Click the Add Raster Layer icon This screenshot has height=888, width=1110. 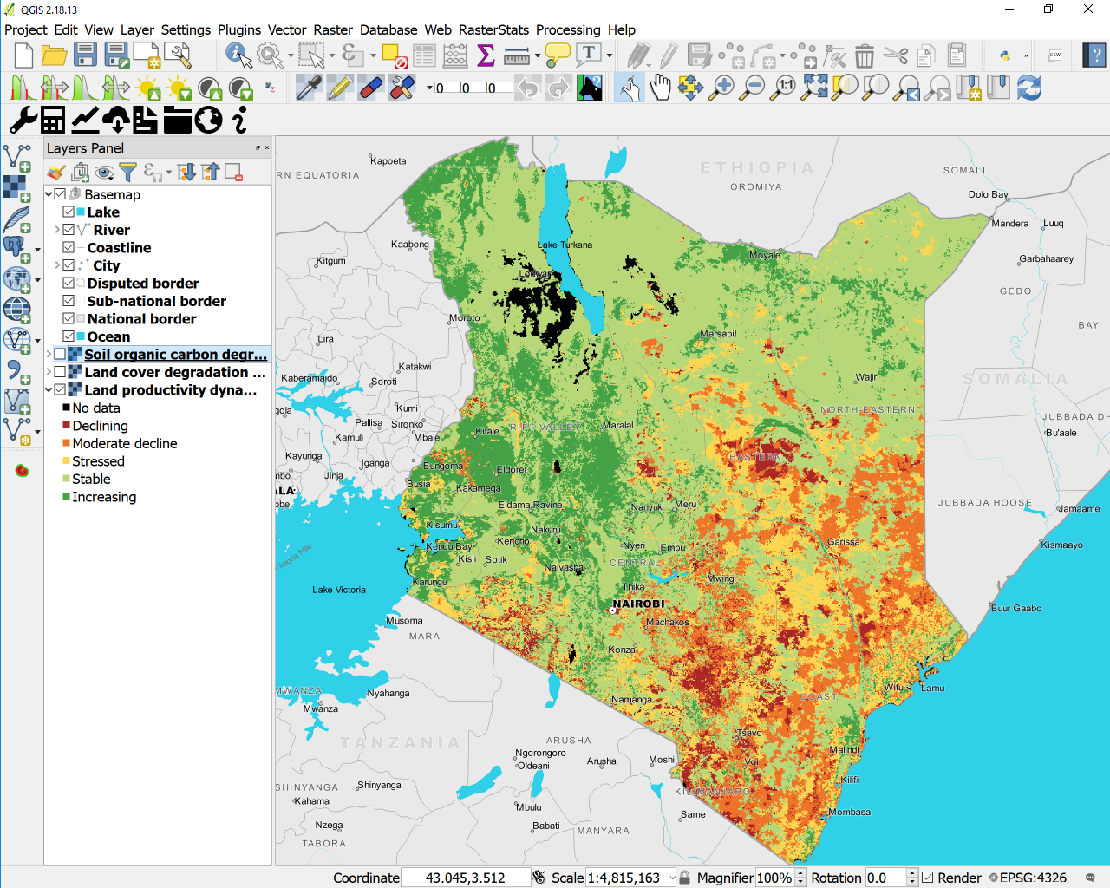point(16,187)
